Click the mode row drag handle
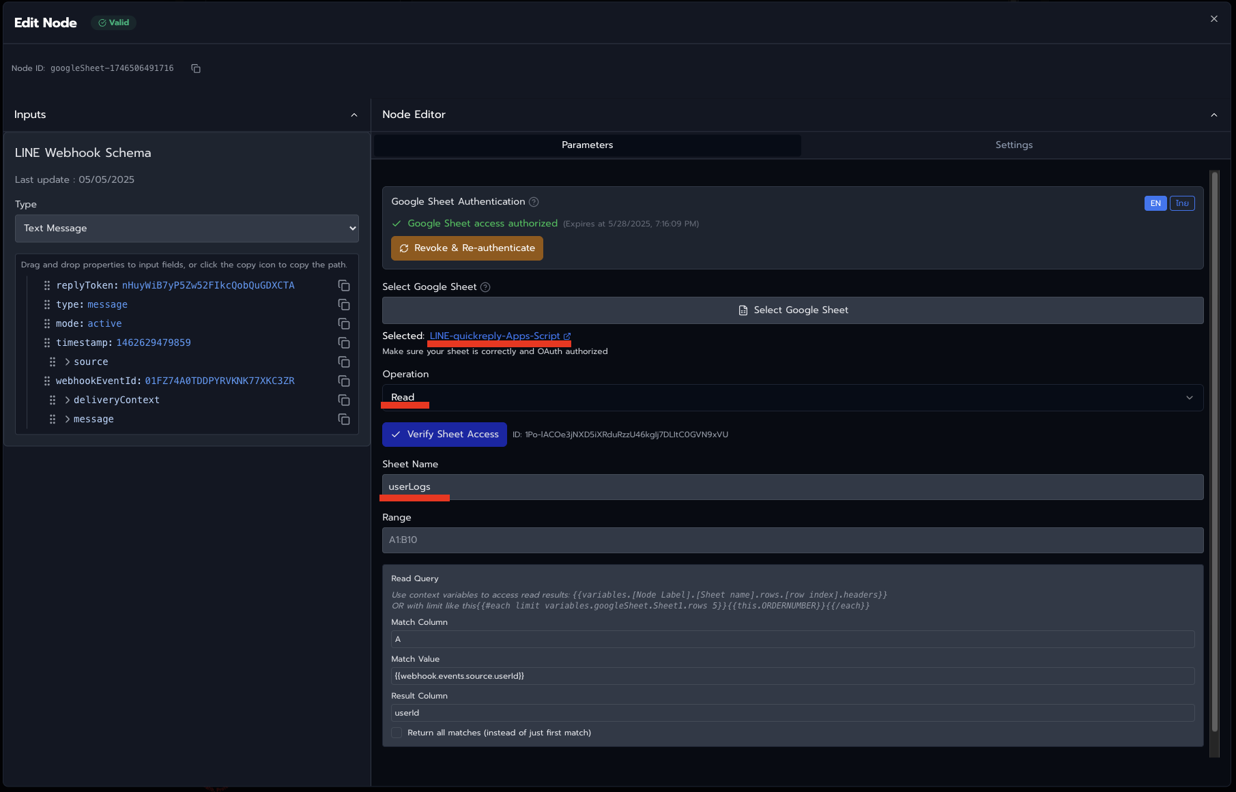1236x792 pixels. click(47, 323)
